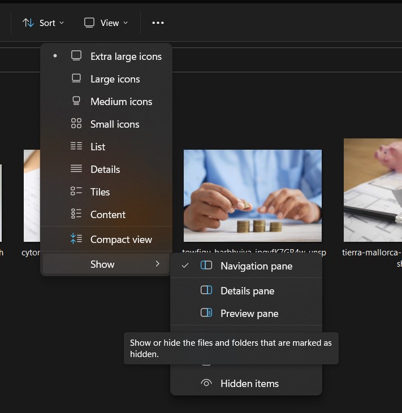This screenshot has width=402, height=413.
Task: Select the stacked coins photo thumbnail
Action: [252, 195]
